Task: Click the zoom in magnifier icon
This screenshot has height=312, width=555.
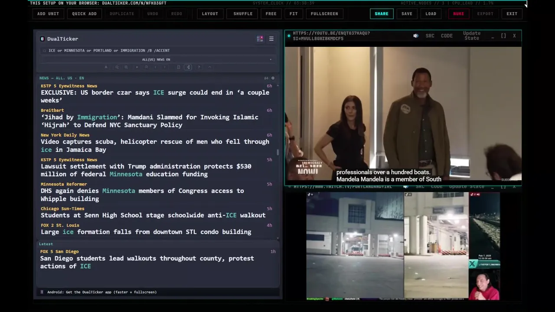Action: coord(126,67)
